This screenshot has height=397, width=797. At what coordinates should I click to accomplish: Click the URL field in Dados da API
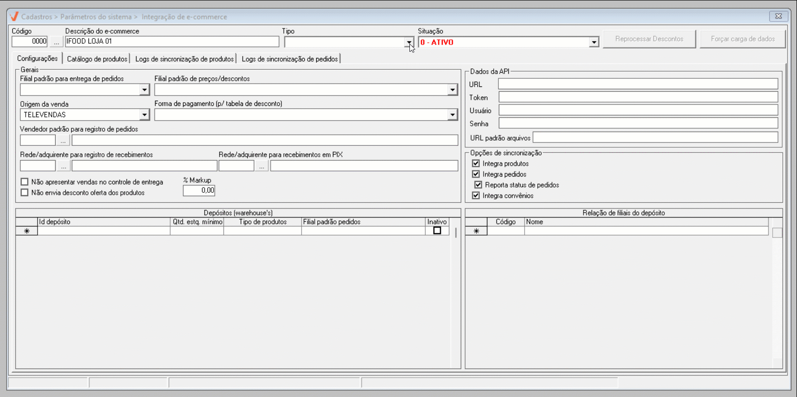638,84
